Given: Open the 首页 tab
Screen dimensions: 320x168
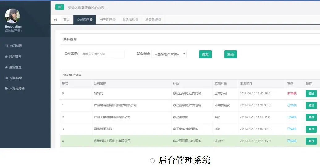Looking at the screenshot, I should pyautogui.click(x=66, y=19).
